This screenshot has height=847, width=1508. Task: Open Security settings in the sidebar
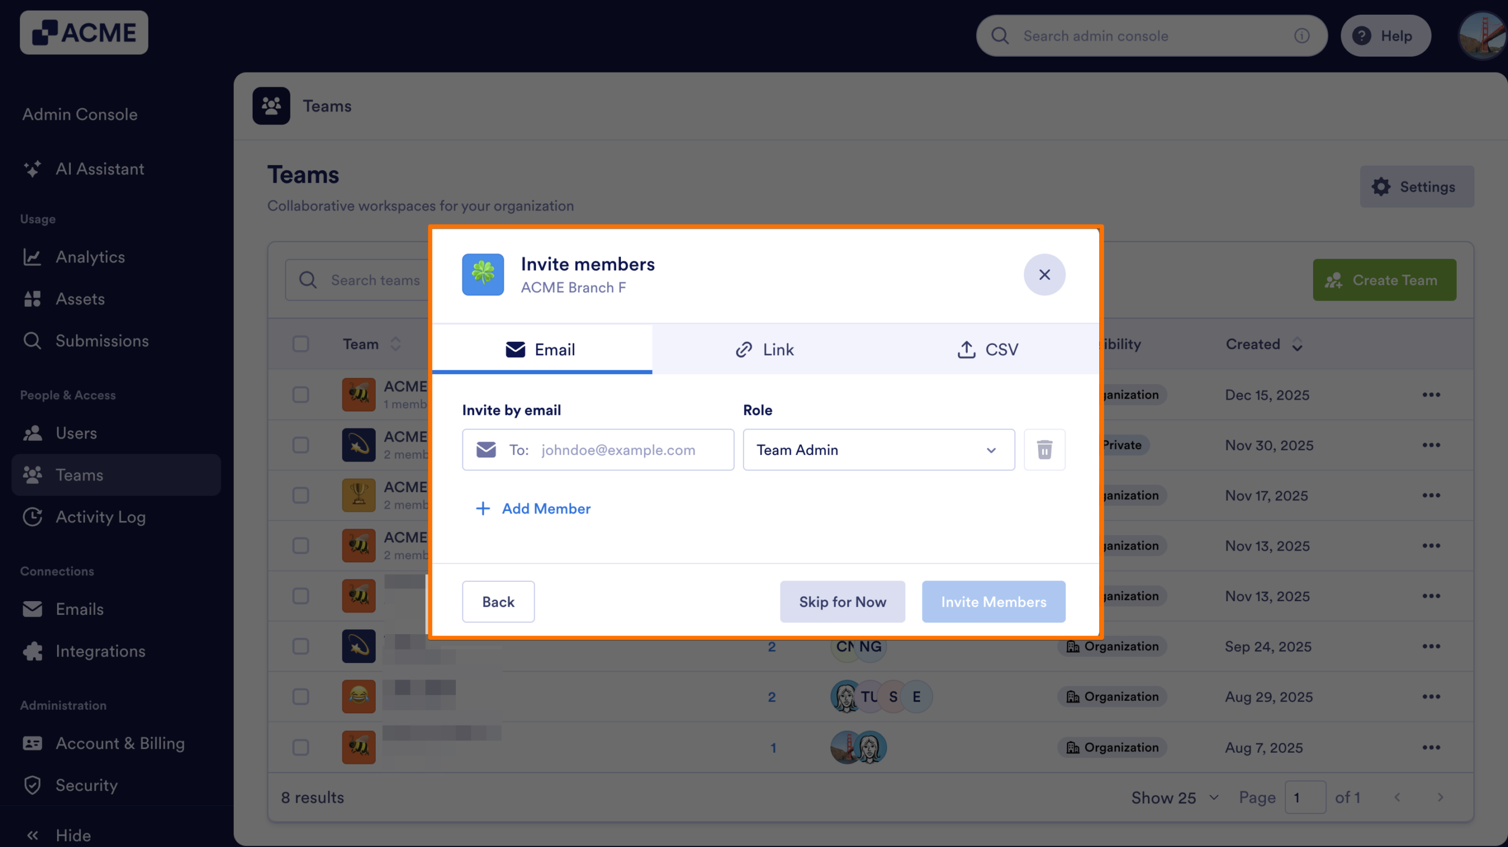[x=87, y=785]
